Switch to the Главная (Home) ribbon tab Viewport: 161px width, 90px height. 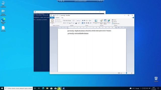57,18
